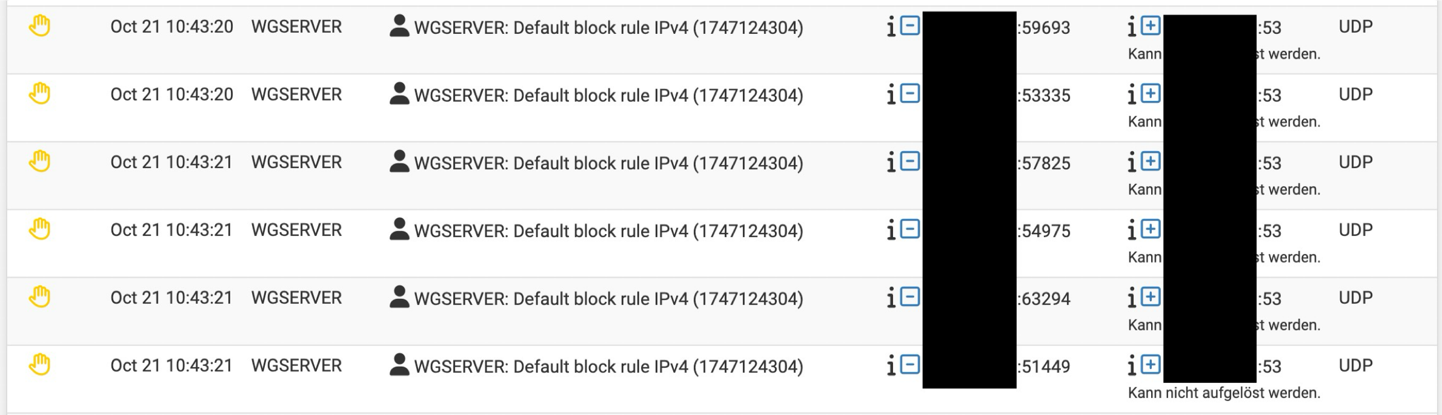The width and height of the screenshot is (1442, 415).
Task: Click source minus icon in the port 53335 row
Action: [x=909, y=94]
